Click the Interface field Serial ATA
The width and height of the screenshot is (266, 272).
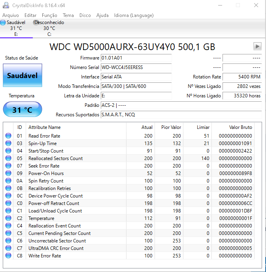(136, 77)
